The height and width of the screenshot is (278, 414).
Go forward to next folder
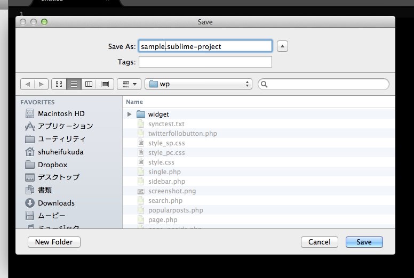pos(41,84)
